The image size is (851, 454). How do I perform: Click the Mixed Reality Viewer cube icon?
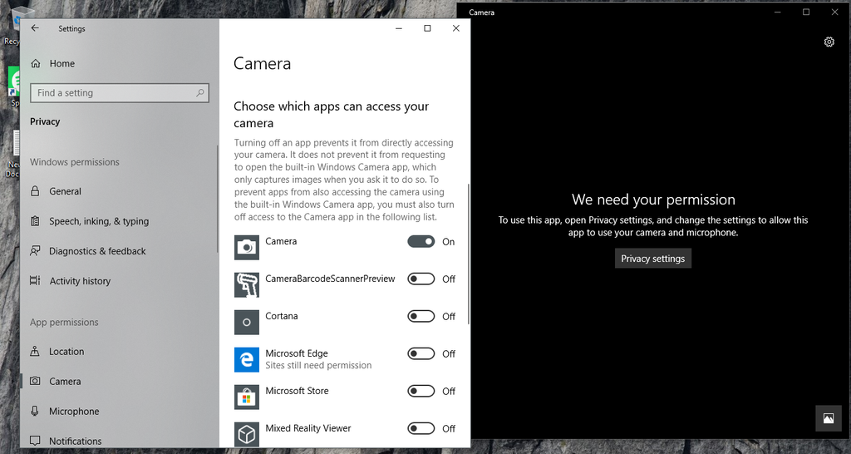[246, 434]
